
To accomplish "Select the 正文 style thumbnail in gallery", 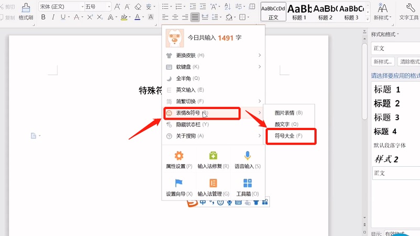I will click(273, 11).
